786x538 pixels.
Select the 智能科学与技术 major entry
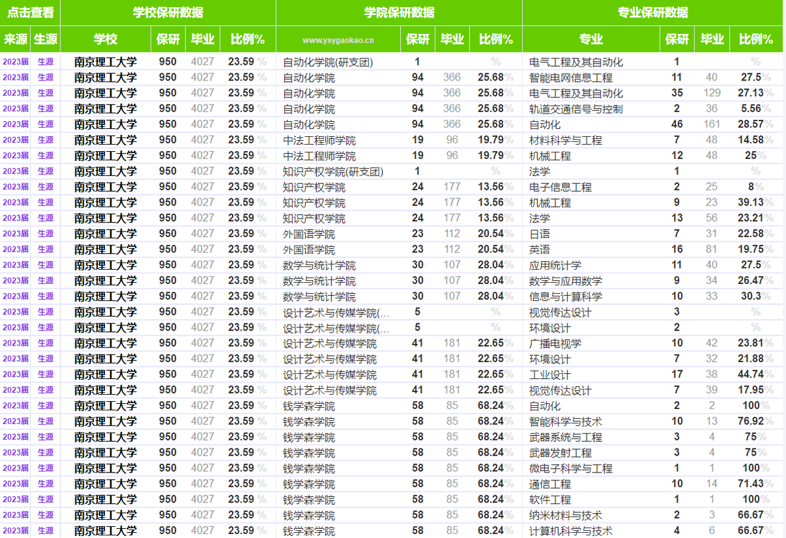[565, 421]
